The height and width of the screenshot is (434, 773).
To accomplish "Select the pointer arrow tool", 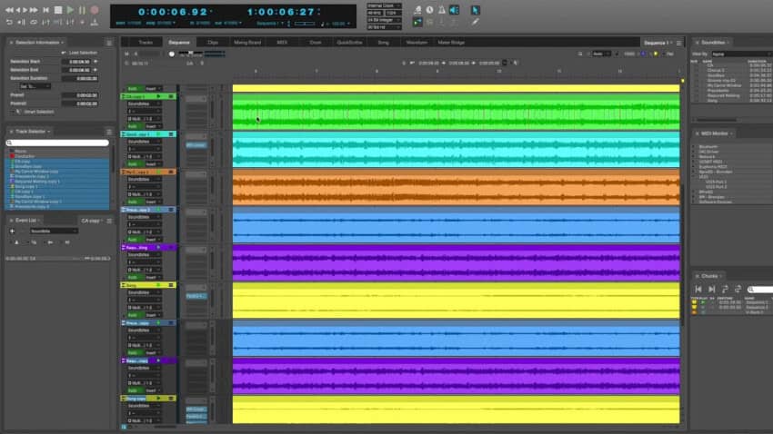I will 475,10.
